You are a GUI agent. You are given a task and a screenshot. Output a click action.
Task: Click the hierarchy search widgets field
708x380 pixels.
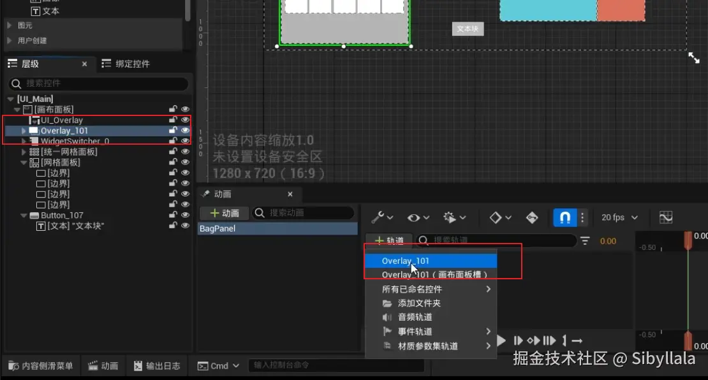(98, 84)
